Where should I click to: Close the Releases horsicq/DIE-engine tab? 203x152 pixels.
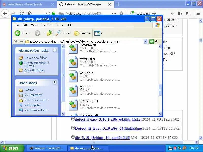(x=109, y=4)
